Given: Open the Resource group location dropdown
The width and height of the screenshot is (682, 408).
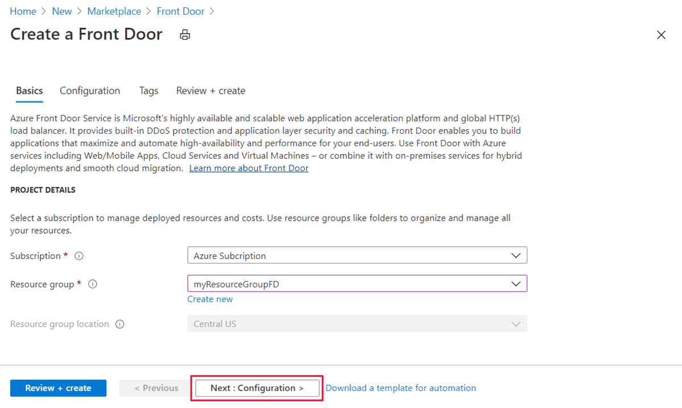Looking at the screenshot, I should [357, 324].
